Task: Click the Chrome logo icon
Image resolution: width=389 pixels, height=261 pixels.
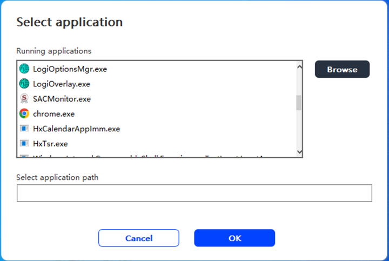Action: 24,114
